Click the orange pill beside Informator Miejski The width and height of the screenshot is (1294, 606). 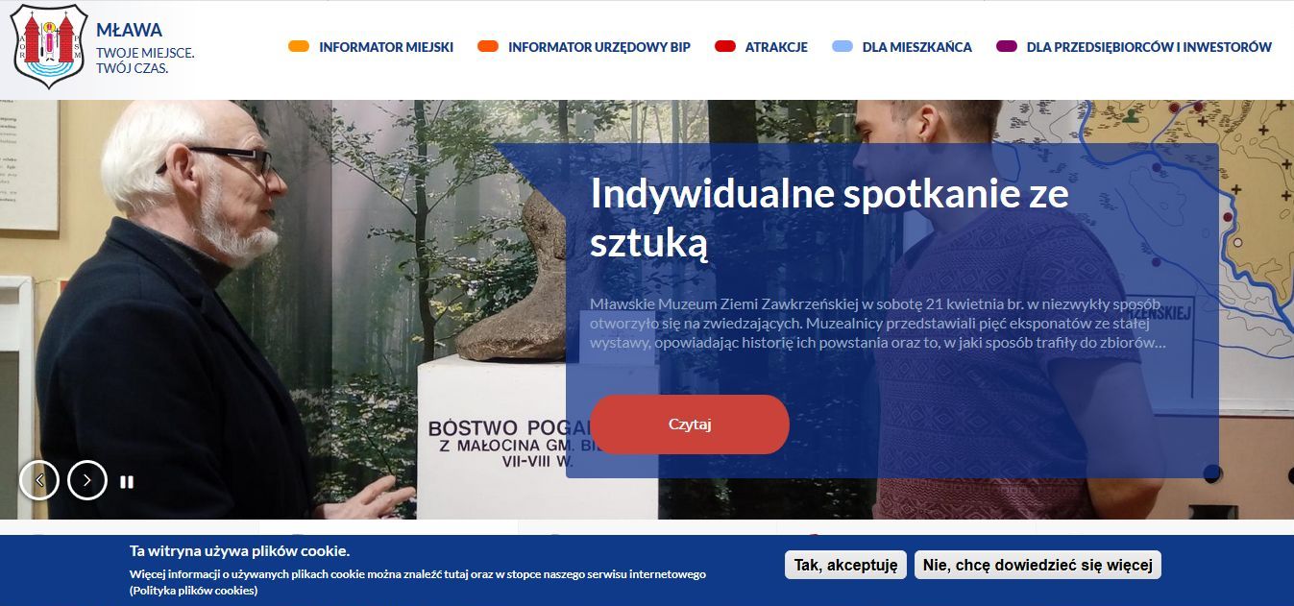pyautogui.click(x=299, y=46)
